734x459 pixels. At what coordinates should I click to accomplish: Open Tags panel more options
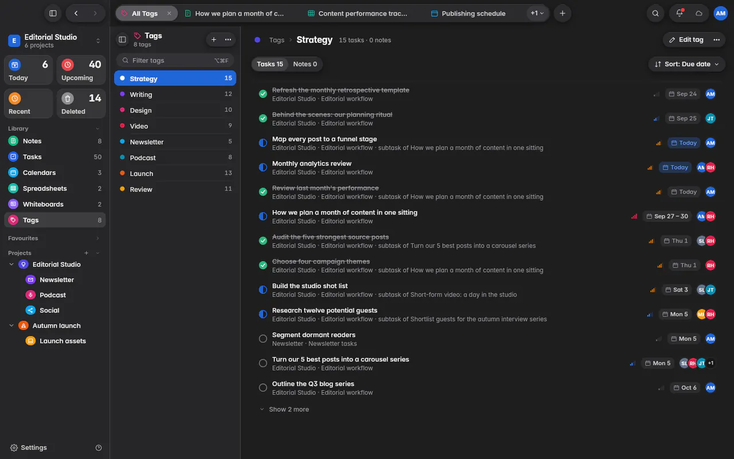(228, 40)
